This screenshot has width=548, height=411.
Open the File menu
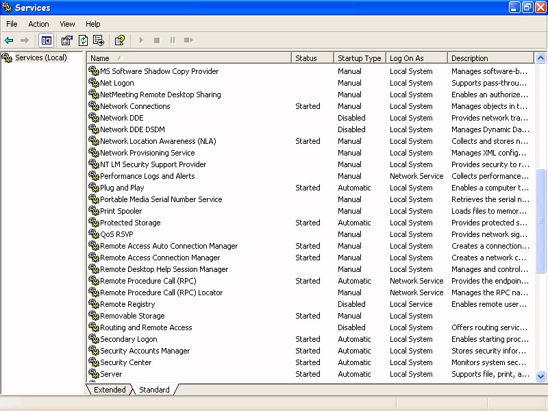tap(12, 24)
